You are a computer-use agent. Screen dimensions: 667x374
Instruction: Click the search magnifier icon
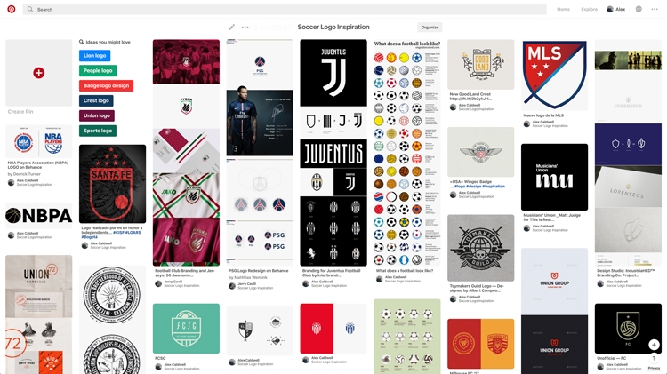(29, 9)
